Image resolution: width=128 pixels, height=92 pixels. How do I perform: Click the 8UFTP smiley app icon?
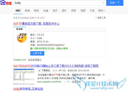click(22, 38)
